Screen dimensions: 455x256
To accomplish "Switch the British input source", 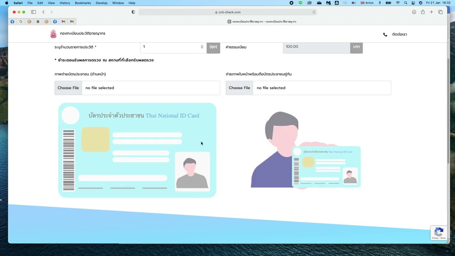I will click(367, 3).
